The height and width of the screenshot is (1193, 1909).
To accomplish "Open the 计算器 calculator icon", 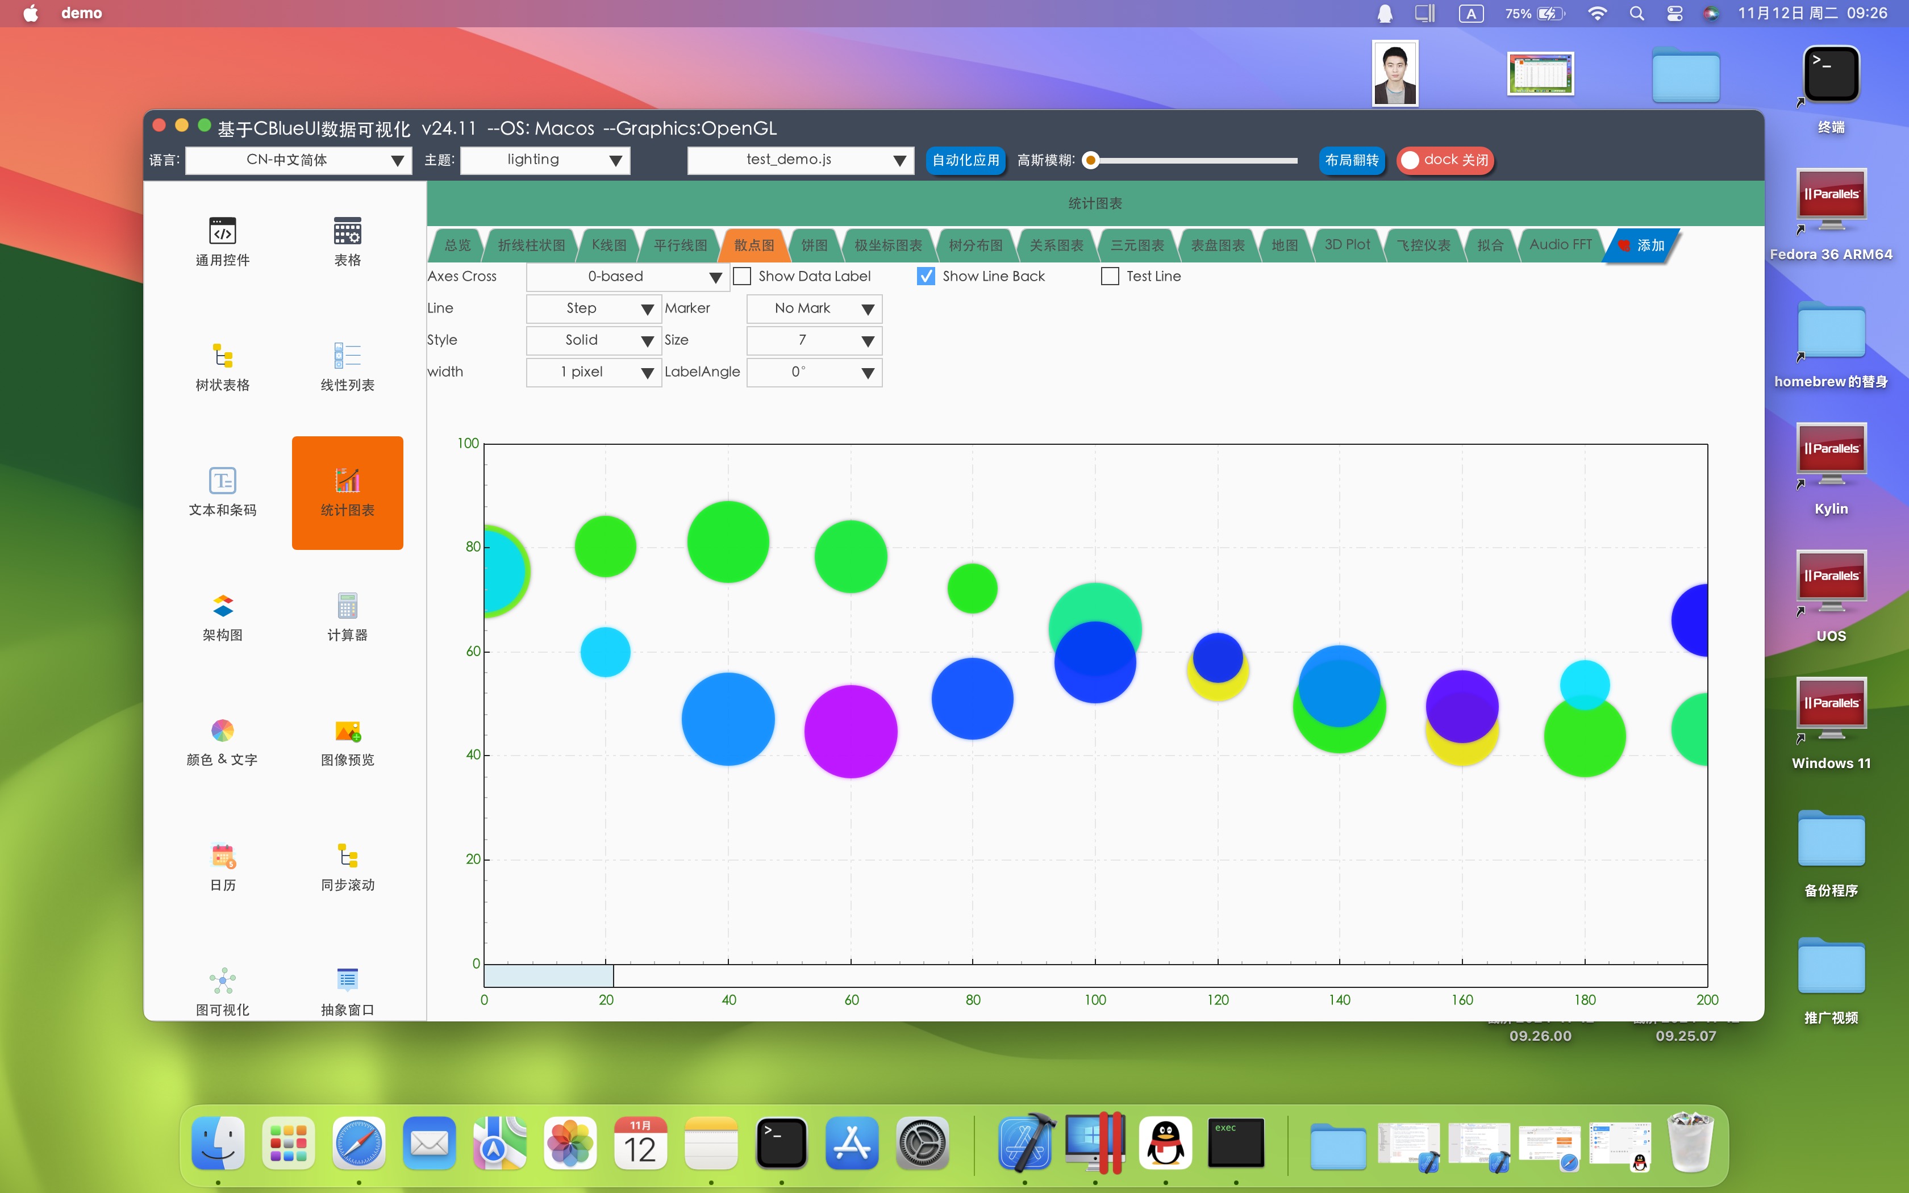I will pyautogui.click(x=347, y=606).
